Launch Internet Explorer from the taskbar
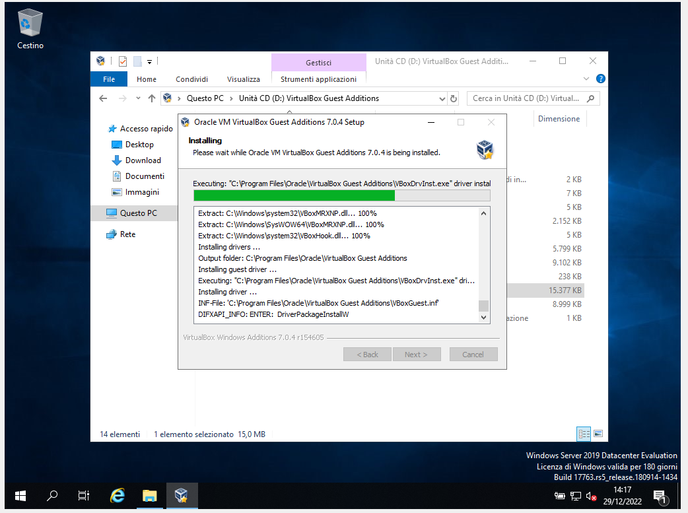This screenshot has height=513, width=688. click(117, 496)
